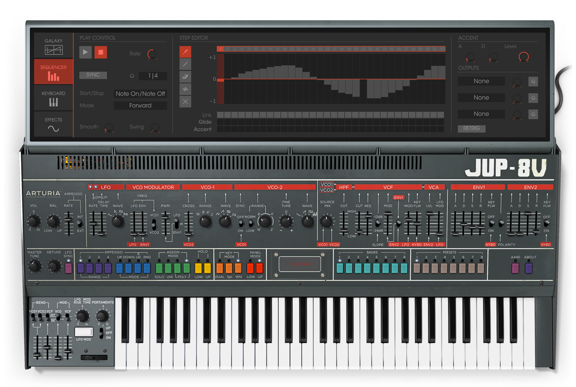The width and height of the screenshot is (576, 387).
Task: Switch to the Keyboard tab
Action: (x=53, y=96)
